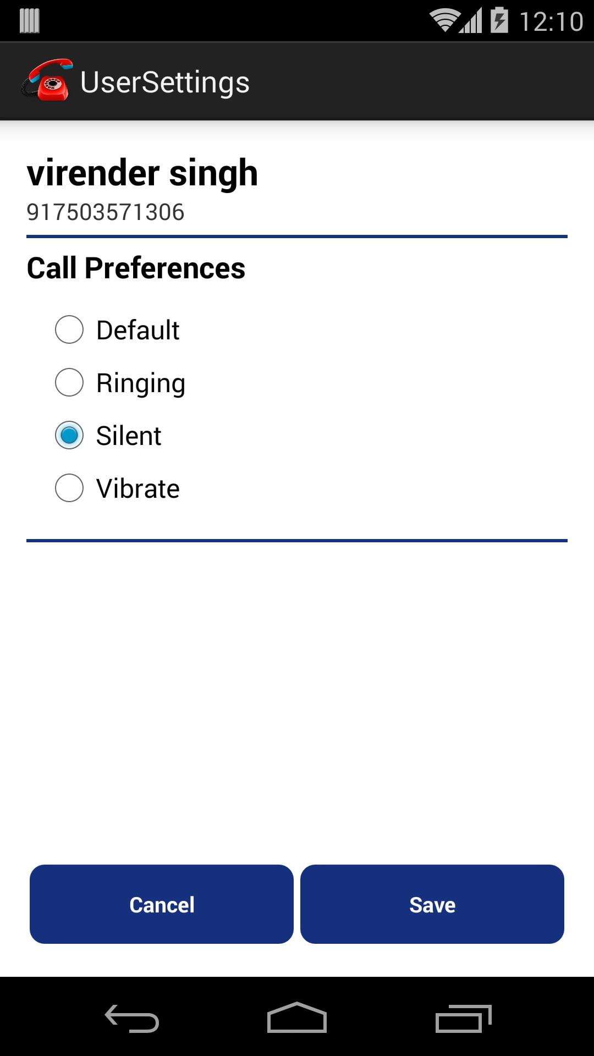Tap the Wi-Fi status icon

pos(444,20)
